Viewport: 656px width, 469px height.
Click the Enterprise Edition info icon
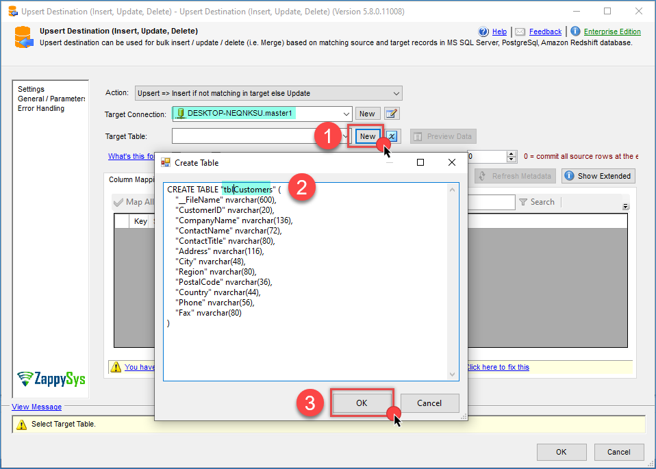pos(575,31)
